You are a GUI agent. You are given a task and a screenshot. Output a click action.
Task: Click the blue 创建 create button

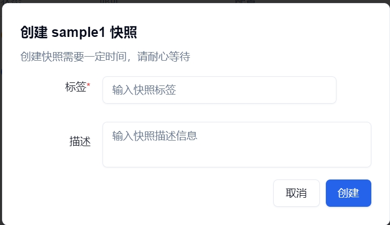[x=348, y=193]
